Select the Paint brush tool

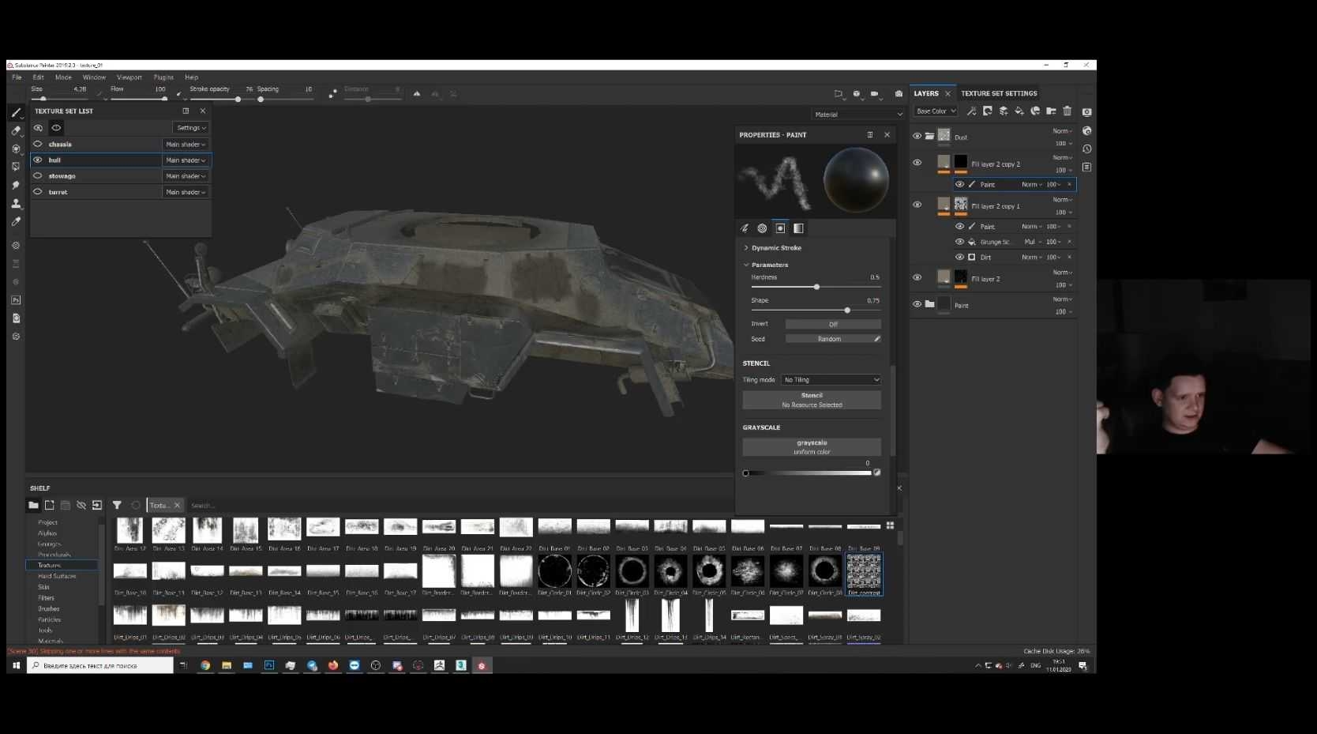pos(16,112)
